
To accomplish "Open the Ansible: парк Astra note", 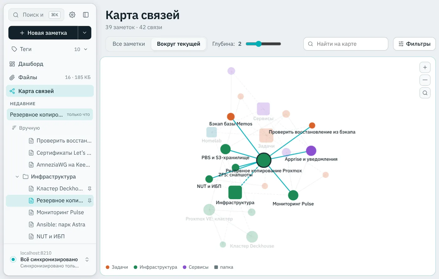I will [50, 225].
